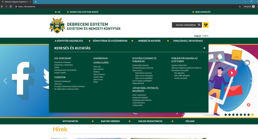The width and height of the screenshot is (258, 139).
Task: Open Tudósprofilok link
Action: [137, 105]
